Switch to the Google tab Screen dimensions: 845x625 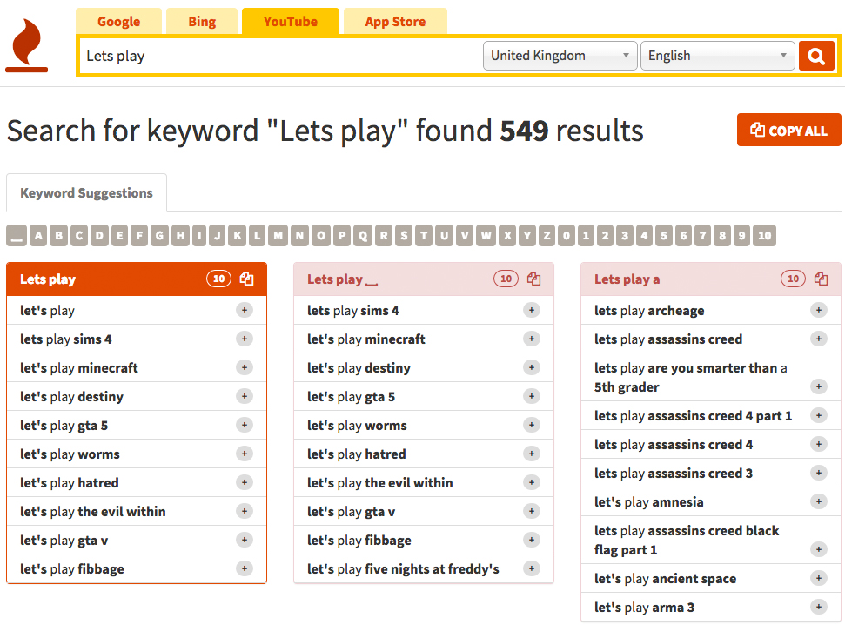(118, 22)
